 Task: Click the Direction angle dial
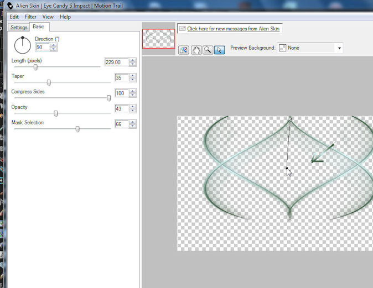tap(22, 45)
